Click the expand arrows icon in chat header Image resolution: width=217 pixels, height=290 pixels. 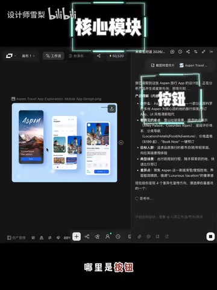203,52
